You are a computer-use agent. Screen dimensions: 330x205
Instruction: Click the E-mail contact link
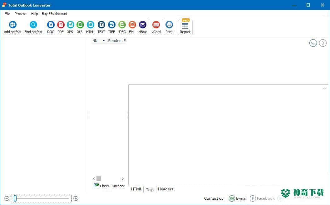[x=238, y=198]
